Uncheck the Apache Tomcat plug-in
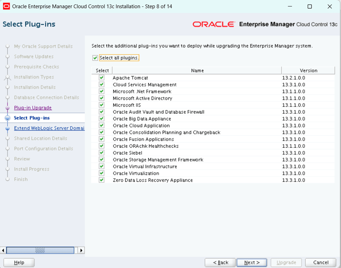Screen dimensions: 341x268 point(102,78)
